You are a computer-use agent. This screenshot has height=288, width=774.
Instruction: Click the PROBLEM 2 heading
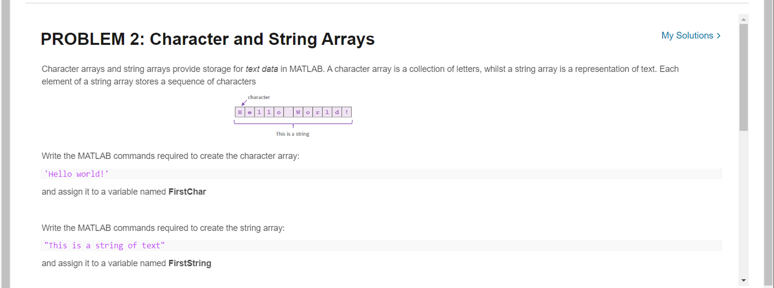(x=208, y=39)
